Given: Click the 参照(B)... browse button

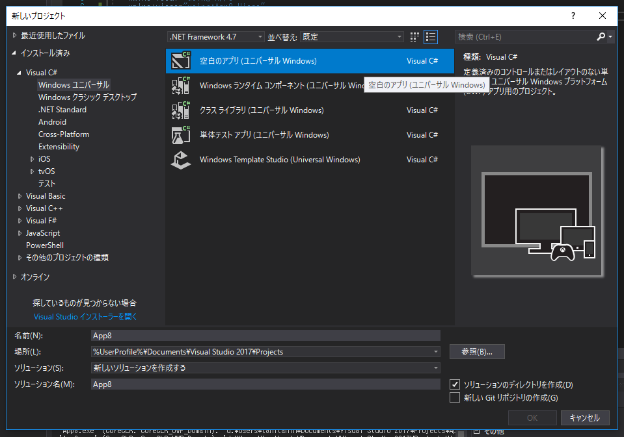Looking at the screenshot, I should (477, 351).
